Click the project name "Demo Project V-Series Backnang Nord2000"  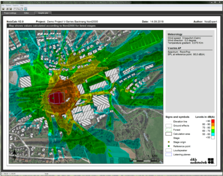tap(72, 22)
